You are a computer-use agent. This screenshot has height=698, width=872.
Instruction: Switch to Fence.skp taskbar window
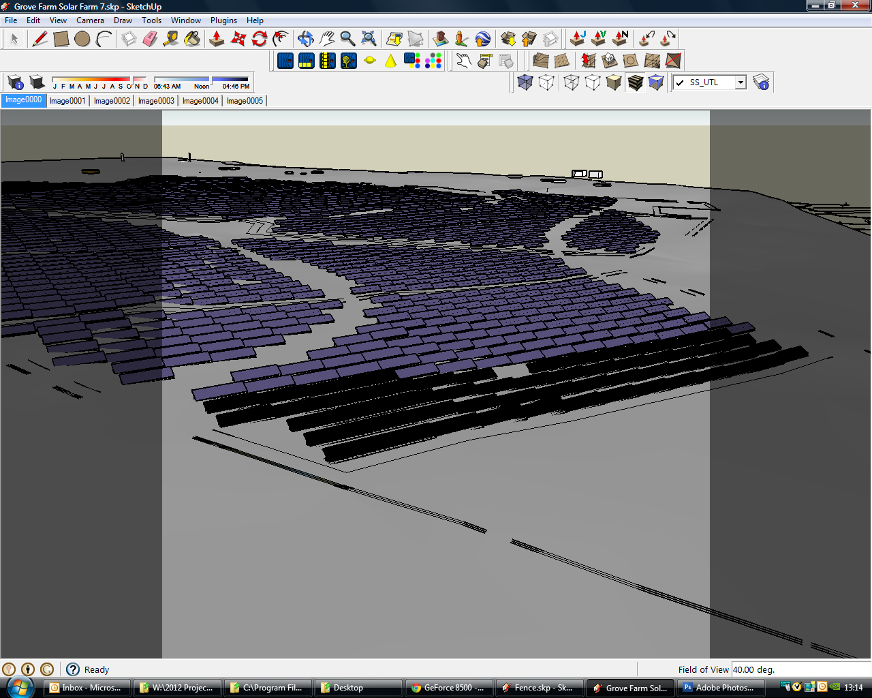538,688
